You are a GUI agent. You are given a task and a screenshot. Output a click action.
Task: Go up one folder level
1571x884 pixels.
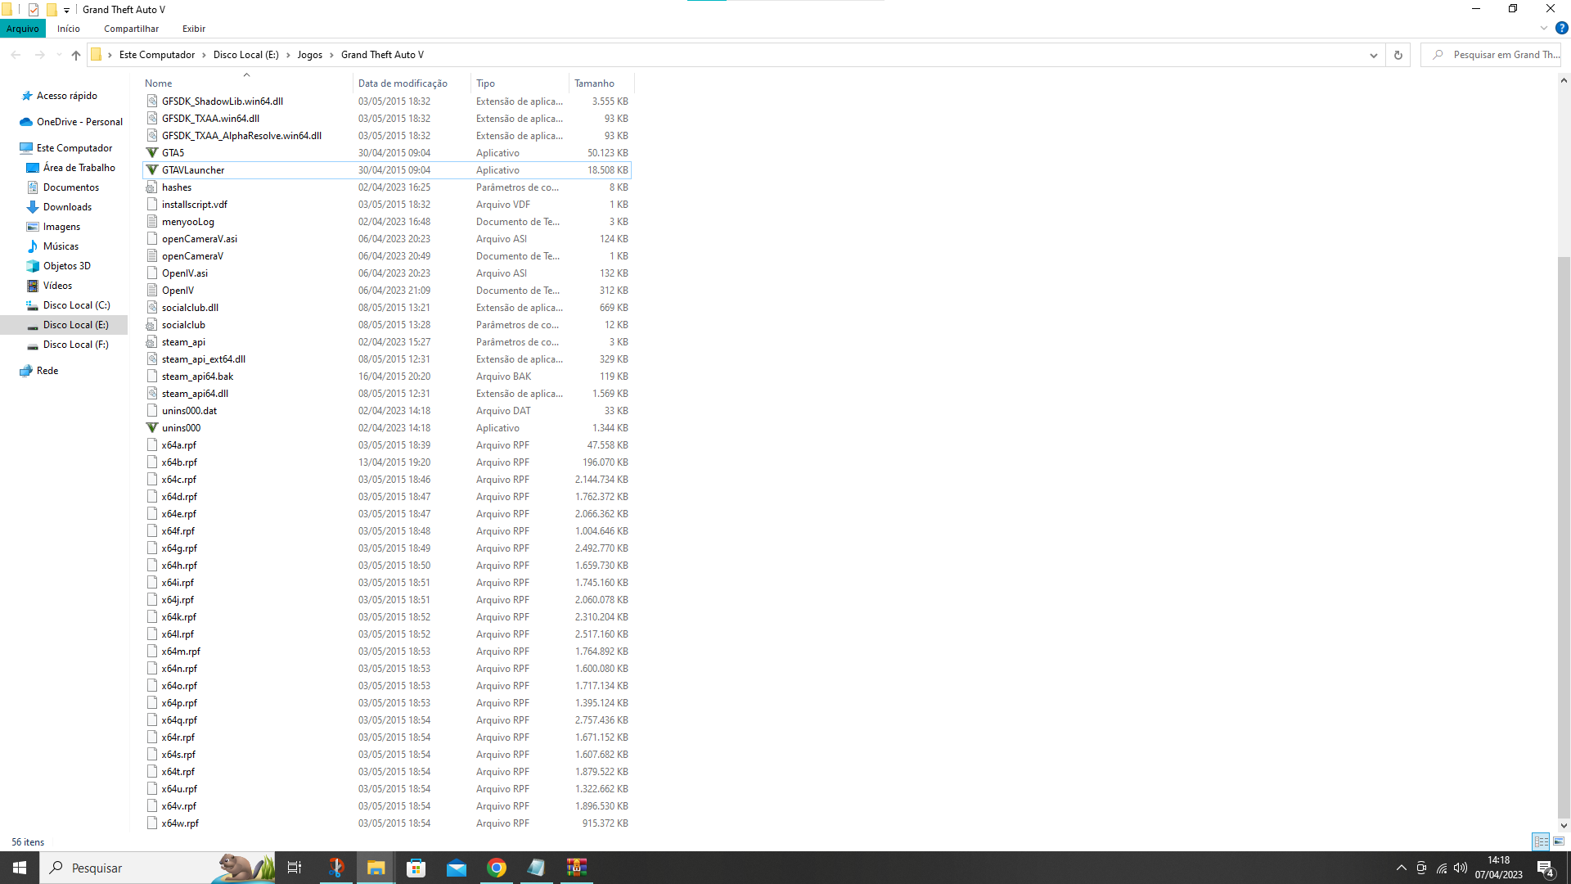[75, 55]
